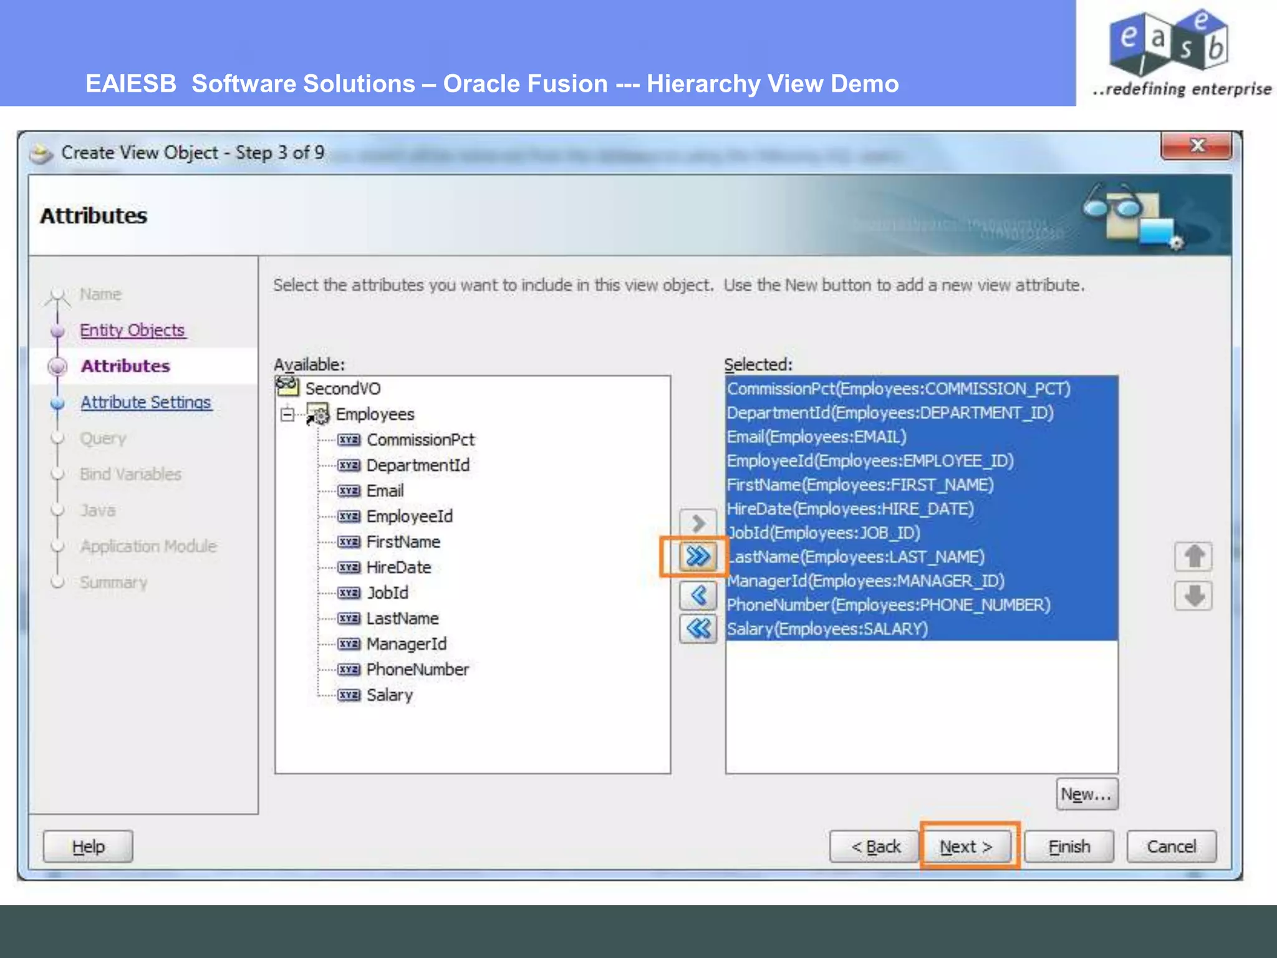1277x958 pixels.
Task: Select EmployeeId(Employees:EMPLOYEE_ID) in Selected list
Action: pyautogui.click(x=922, y=461)
